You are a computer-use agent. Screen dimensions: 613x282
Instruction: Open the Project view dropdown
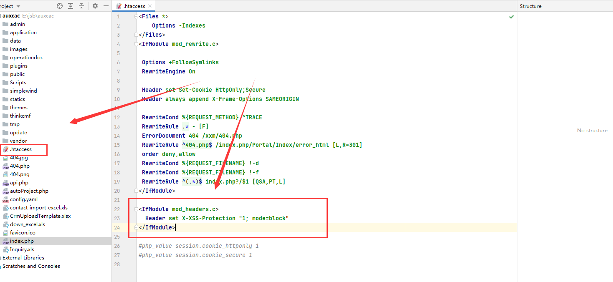click(18, 6)
